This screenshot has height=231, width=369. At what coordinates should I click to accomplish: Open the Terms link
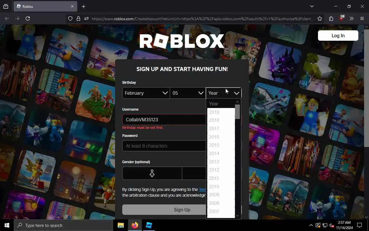(203, 189)
